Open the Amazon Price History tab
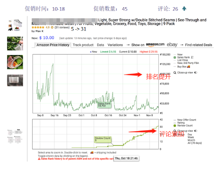Image resolution: width=215 pixels, height=170 pixels. tap(53, 45)
